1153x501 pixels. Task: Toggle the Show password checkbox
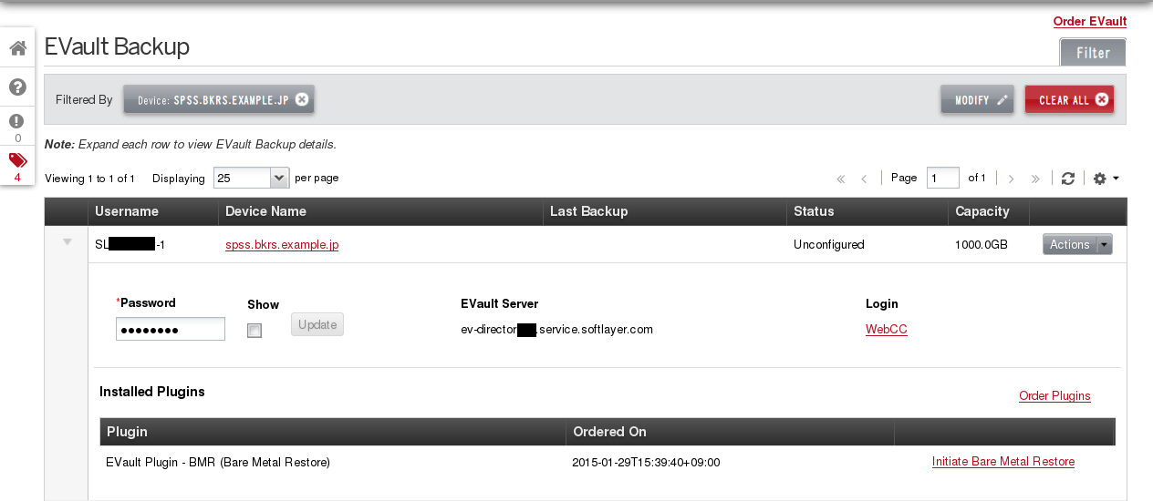tap(254, 331)
